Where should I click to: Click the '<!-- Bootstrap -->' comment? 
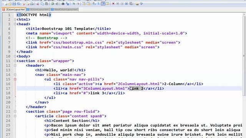47,38
